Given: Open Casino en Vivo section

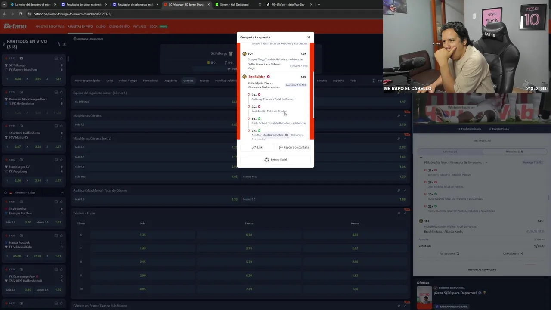Looking at the screenshot, I should (x=119, y=27).
